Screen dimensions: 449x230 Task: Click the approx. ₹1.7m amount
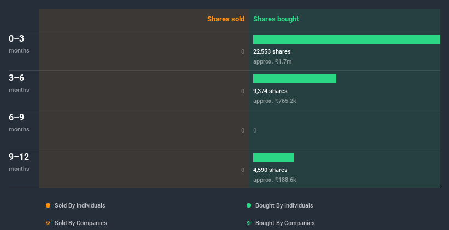click(272, 62)
